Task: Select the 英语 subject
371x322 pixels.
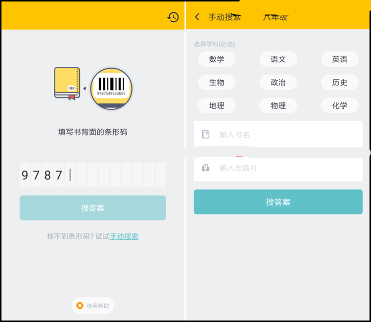Action: [339, 59]
